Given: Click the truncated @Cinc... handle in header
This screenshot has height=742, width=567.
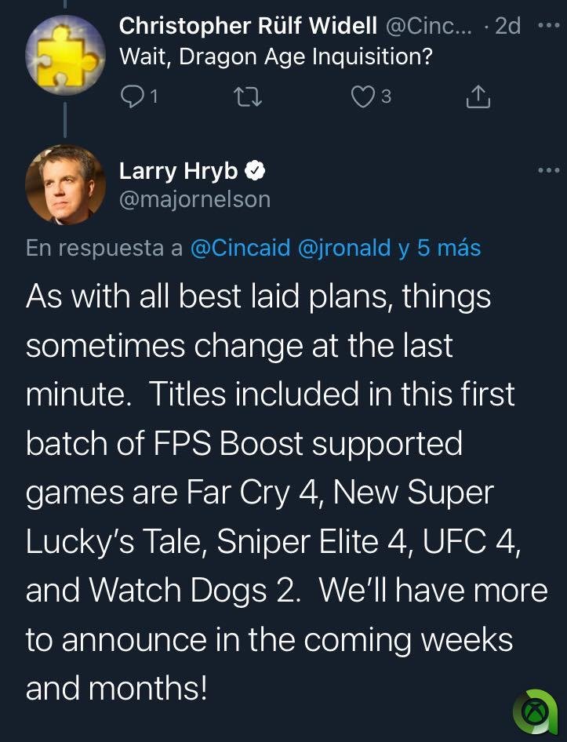Looking at the screenshot, I should [429, 26].
